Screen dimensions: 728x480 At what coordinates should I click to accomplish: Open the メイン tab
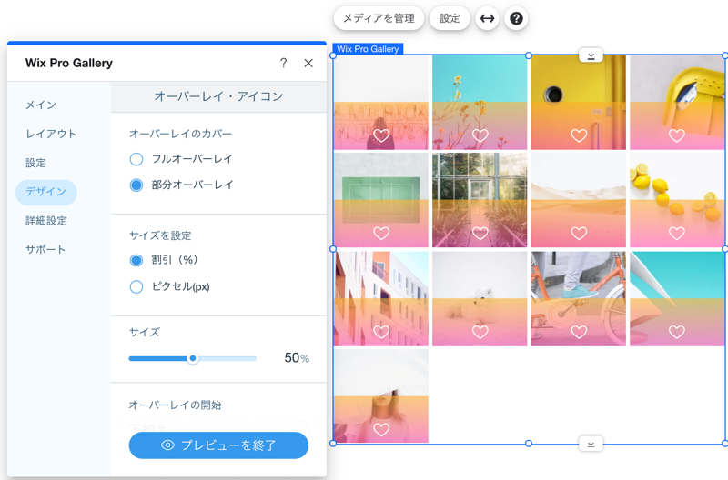41,105
